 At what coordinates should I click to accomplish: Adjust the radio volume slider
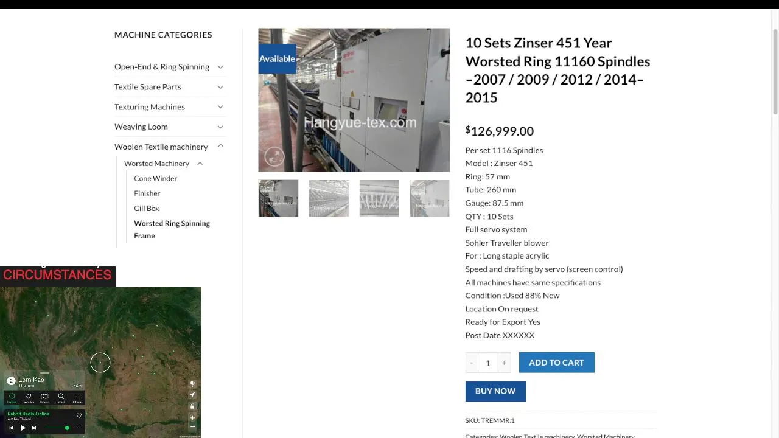pos(57,428)
